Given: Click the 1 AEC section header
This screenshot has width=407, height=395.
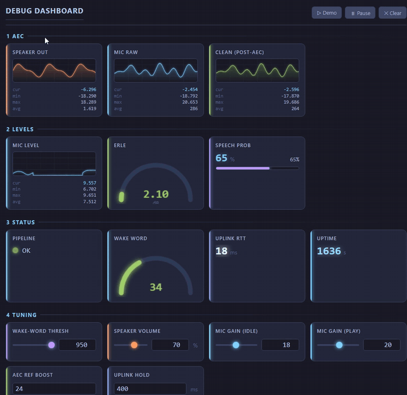Looking at the screenshot, I should 15,36.
